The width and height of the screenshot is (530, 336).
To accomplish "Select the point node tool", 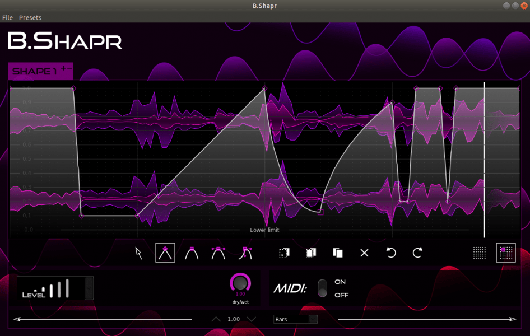I will [165, 253].
